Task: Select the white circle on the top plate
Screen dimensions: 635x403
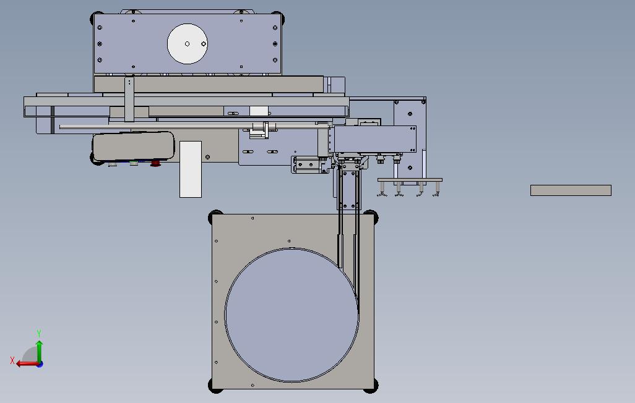Action: click(188, 44)
